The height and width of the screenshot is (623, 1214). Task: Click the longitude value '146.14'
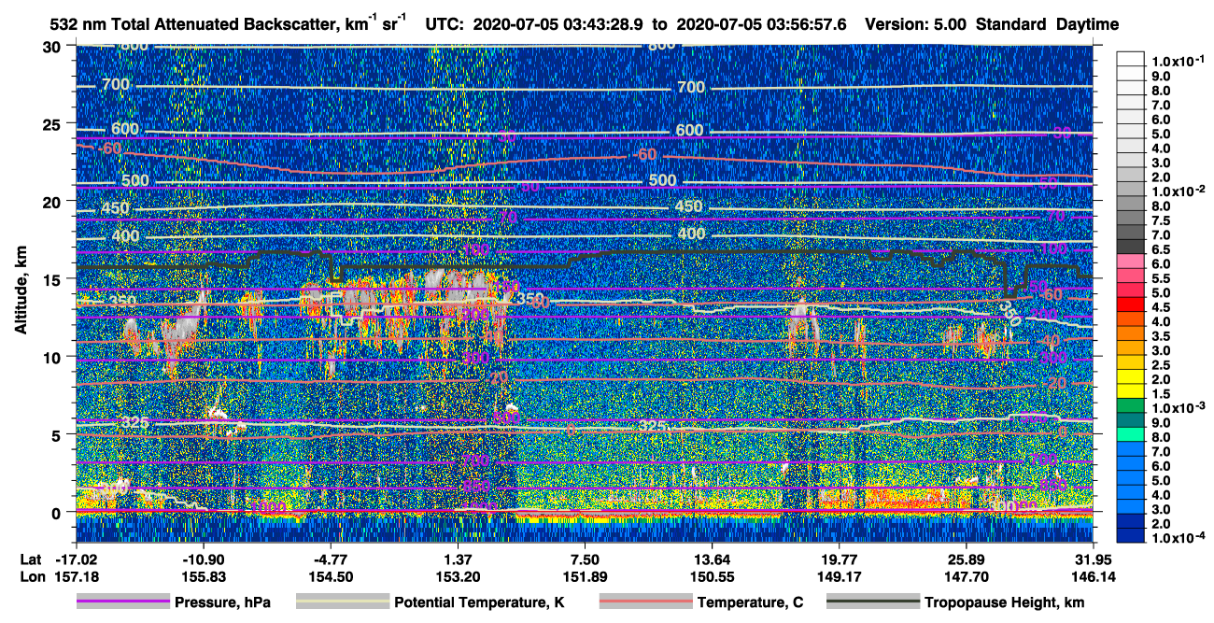(1092, 577)
